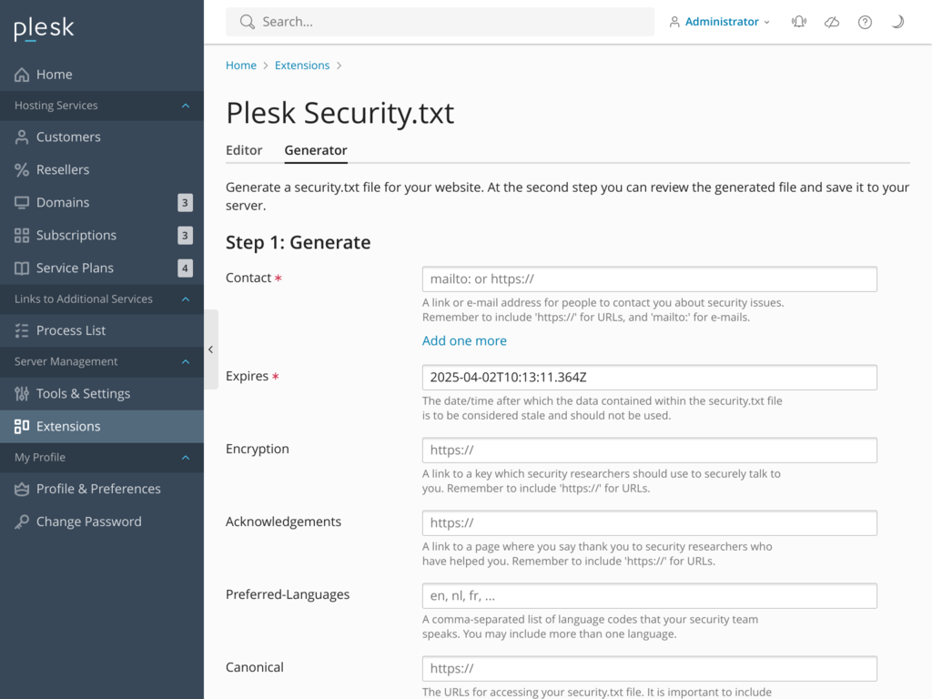The image size is (932, 699).
Task: Collapse the sidebar using the chevron handle
Action: [211, 349]
